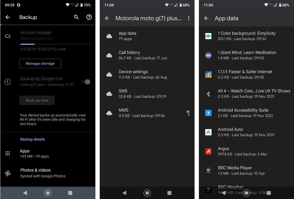Tap the cloud icon next to Call history
The width and height of the screenshot is (294, 199).
point(109,55)
